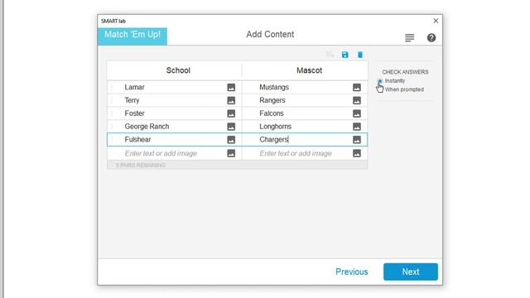530x298 pixels.
Task: Add image for Mustangs mascot cell
Action: tap(357, 88)
